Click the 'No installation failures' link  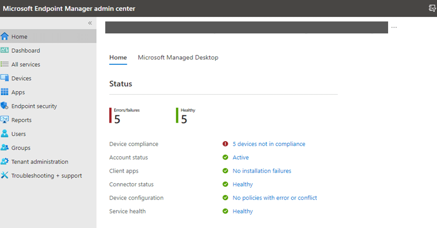pos(261,171)
